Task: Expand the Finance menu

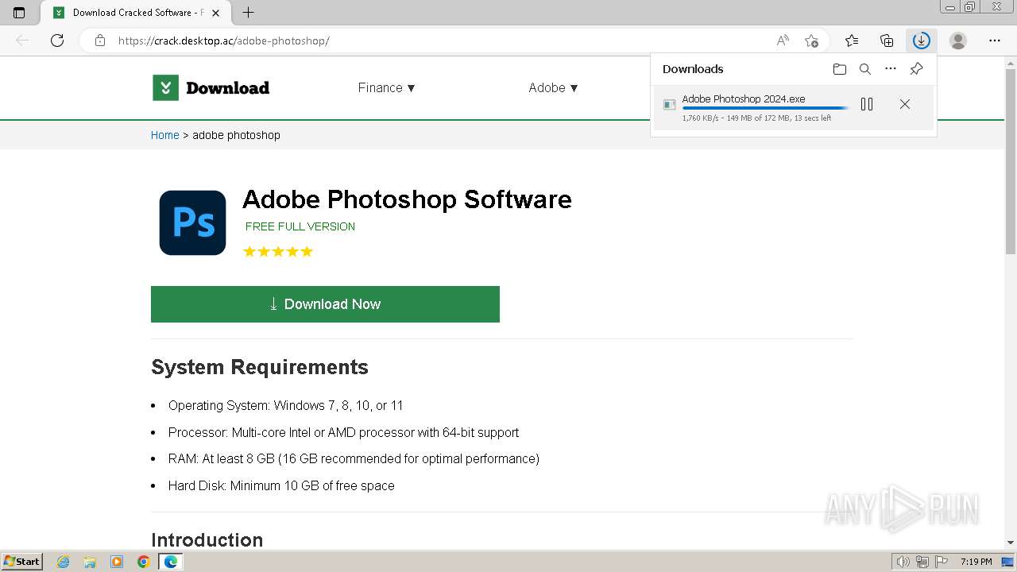Action: pyautogui.click(x=387, y=87)
